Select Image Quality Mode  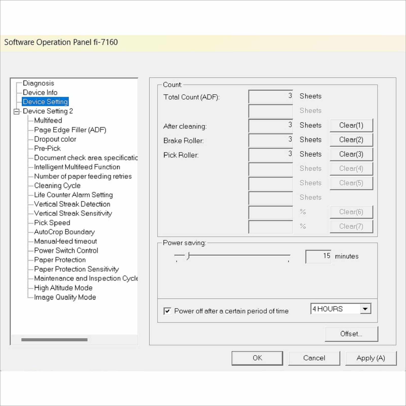click(65, 297)
